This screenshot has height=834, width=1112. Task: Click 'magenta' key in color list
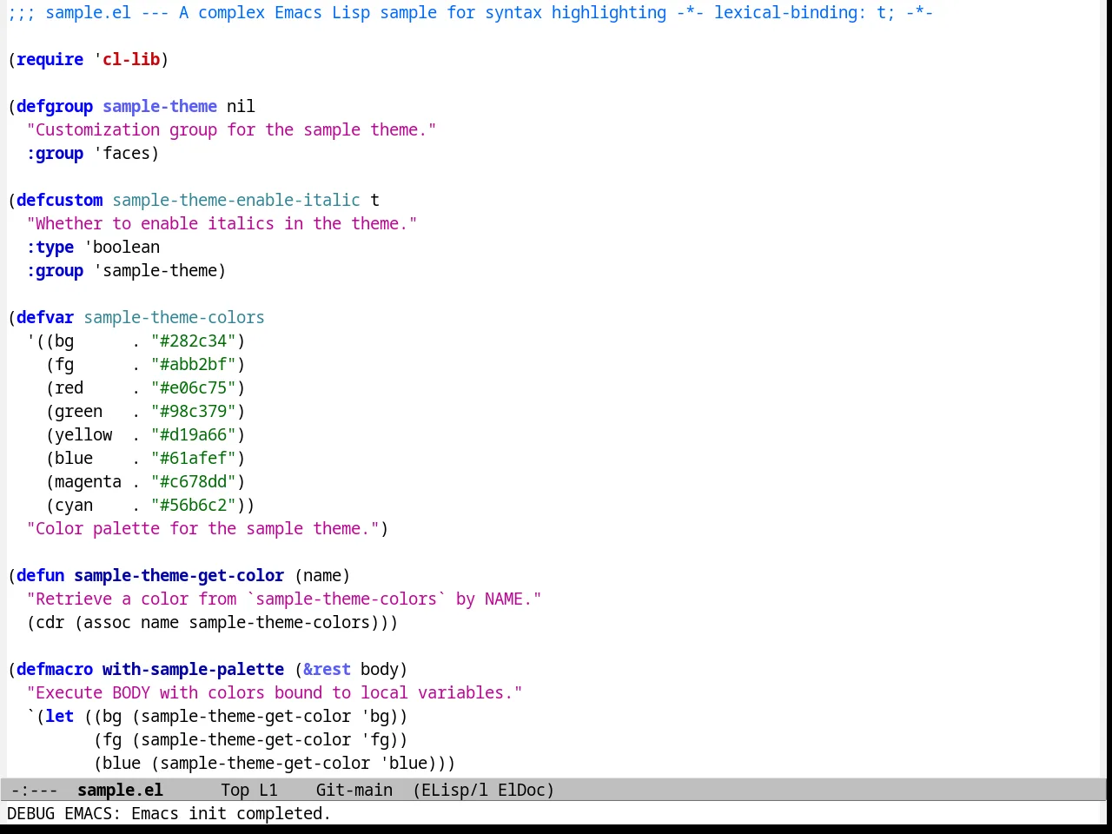coord(88,481)
